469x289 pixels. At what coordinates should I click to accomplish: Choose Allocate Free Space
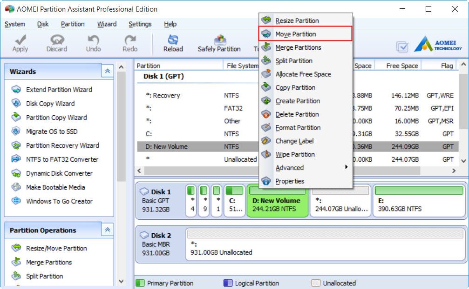point(306,74)
